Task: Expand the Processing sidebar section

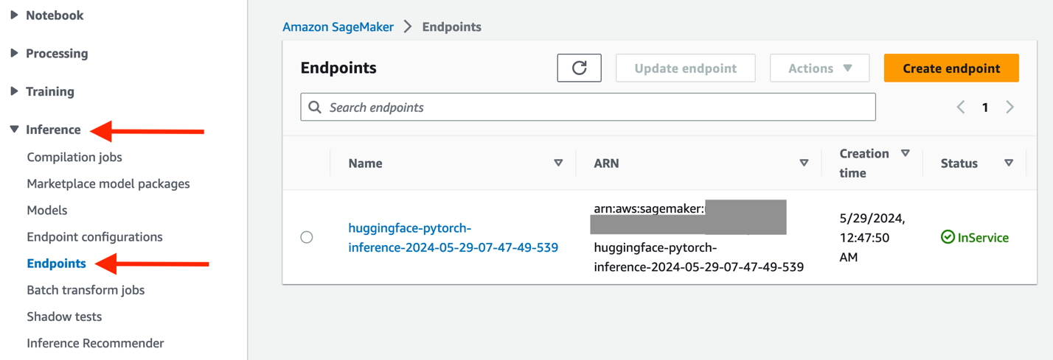Action: click(x=14, y=53)
